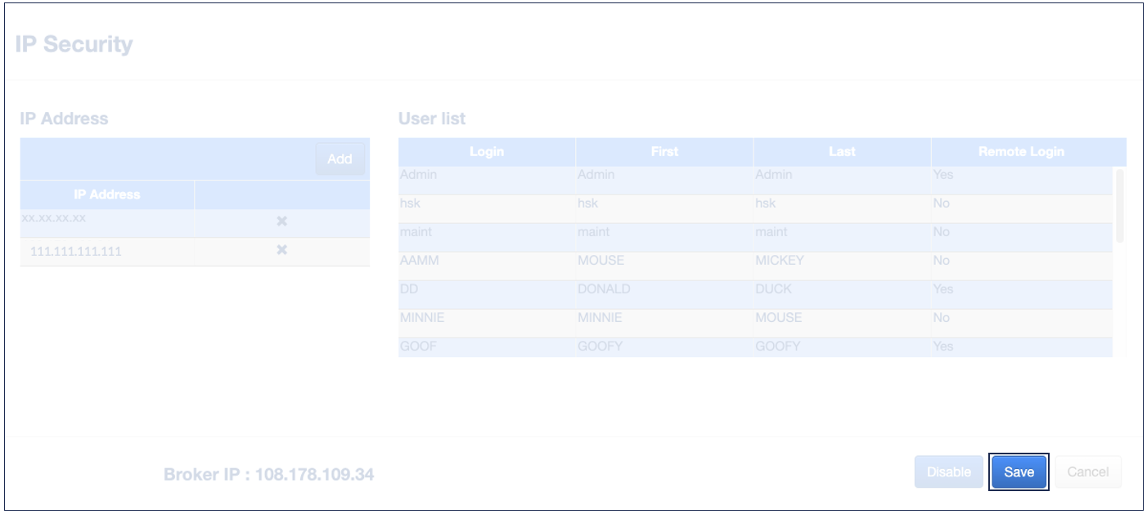Screen dimensions: 1147x514
Task: Cancel the IP Security dialog
Action: [1087, 472]
